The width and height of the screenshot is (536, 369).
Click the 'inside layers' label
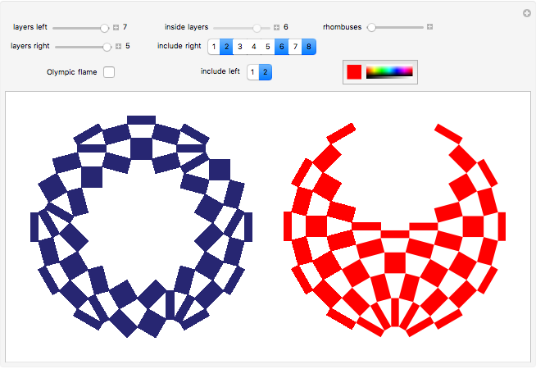click(186, 27)
